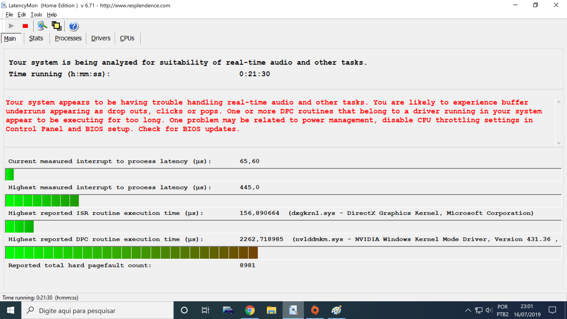Image resolution: width=567 pixels, height=319 pixels.
Task: Open Google Chrome from the taskbar
Action: pyautogui.click(x=250, y=310)
